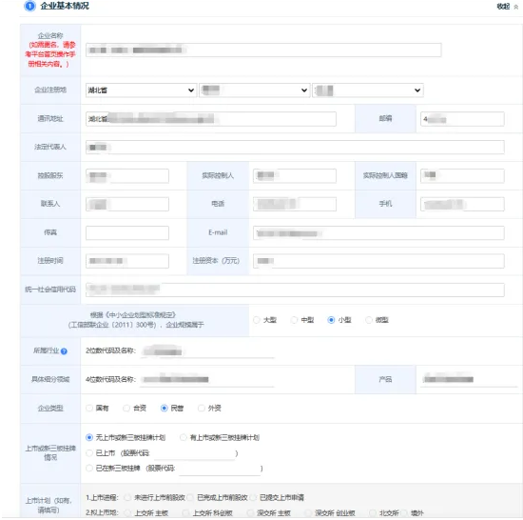523x520 pixels.
Task: Select 有上市或新三板挂牌计划 radio option
Action: pyautogui.click(x=184, y=437)
